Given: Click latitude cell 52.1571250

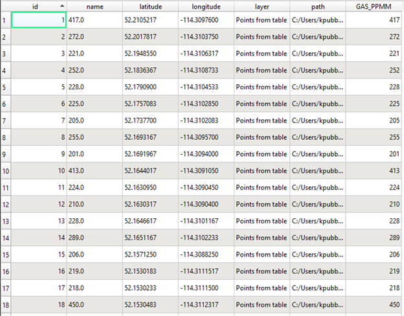Looking at the screenshot, I should point(150,254).
